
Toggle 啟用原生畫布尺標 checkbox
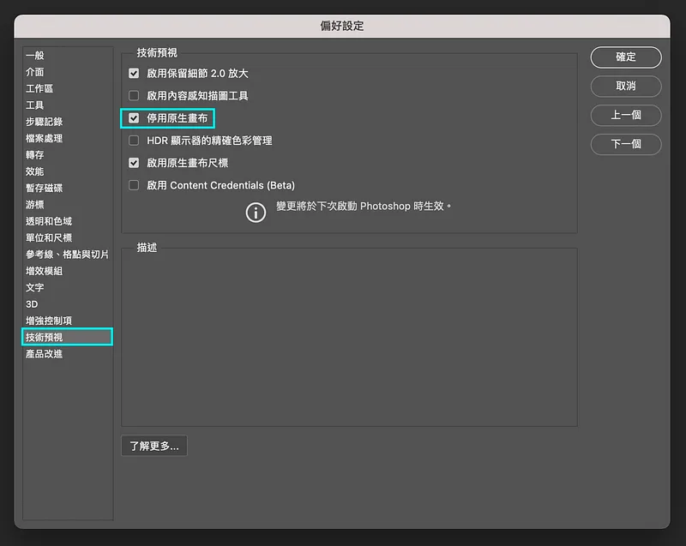[x=134, y=163]
